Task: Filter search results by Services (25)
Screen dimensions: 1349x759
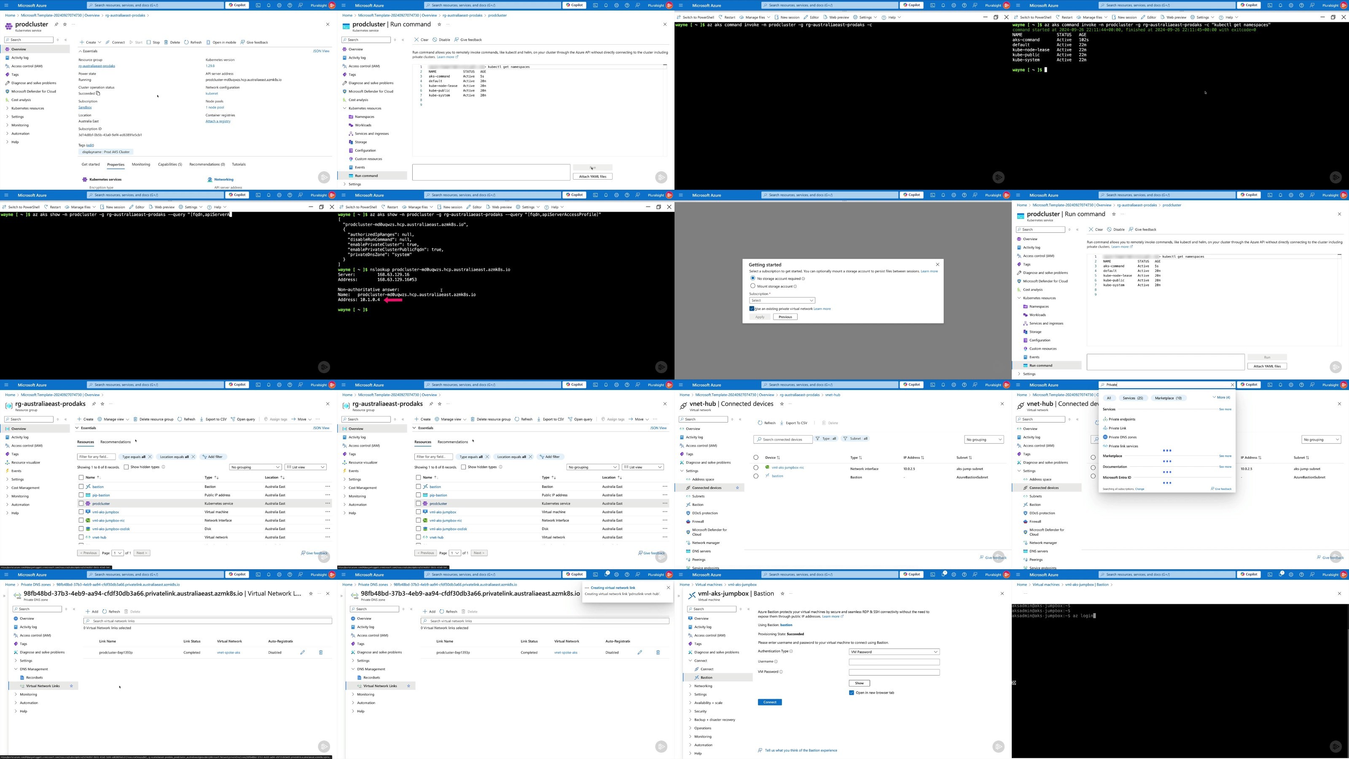Action: (x=1133, y=398)
